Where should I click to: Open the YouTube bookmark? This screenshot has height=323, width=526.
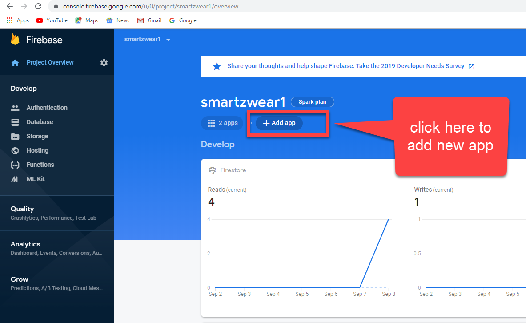(x=52, y=20)
